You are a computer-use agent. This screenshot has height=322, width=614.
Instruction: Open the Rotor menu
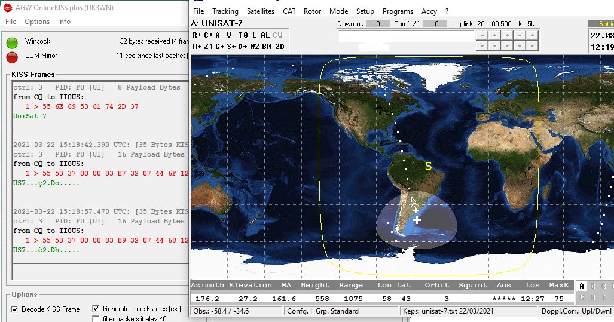pyautogui.click(x=312, y=11)
